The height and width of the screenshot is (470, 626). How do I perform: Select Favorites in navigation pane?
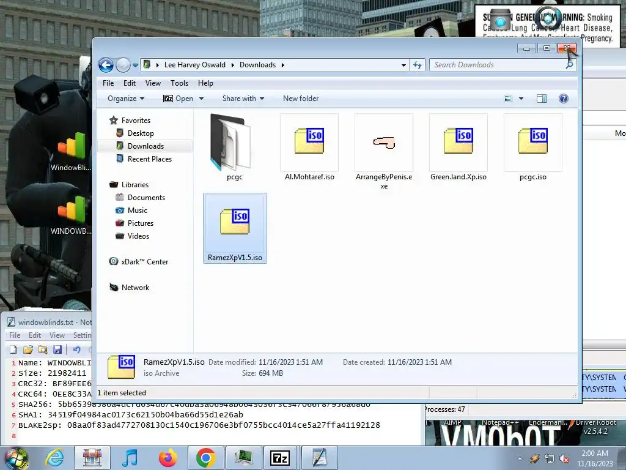(x=136, y=121)
